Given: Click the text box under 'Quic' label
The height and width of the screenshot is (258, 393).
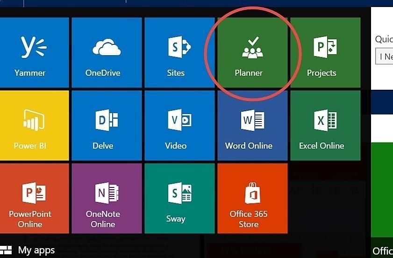Looking at the screenshot, I should tap(384, 57).
